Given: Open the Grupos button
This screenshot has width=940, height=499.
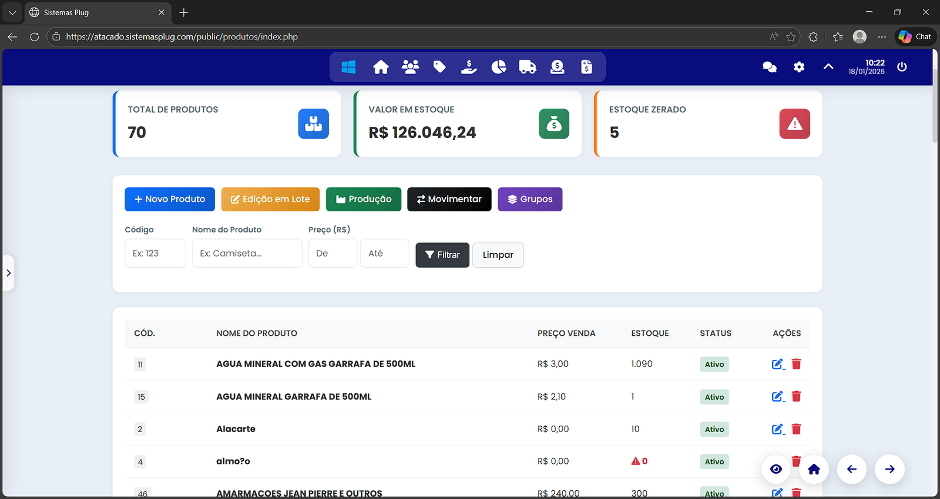Looking at the screenshot, I should 530,199.
